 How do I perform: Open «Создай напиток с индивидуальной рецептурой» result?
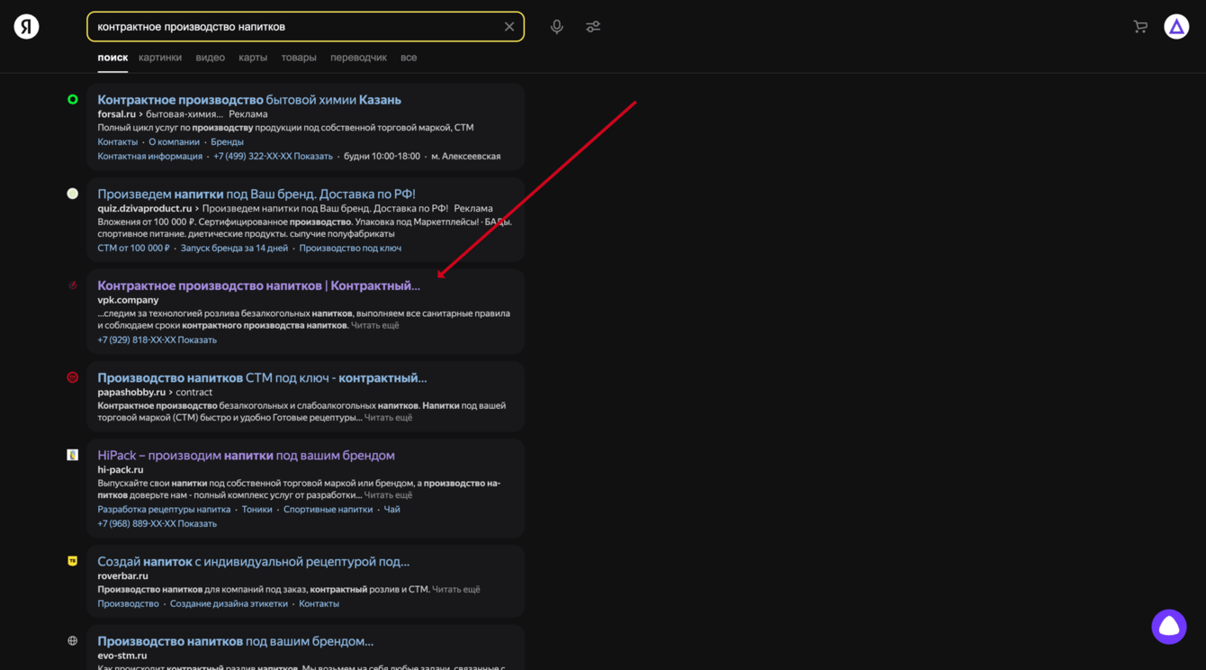[254, 561]
